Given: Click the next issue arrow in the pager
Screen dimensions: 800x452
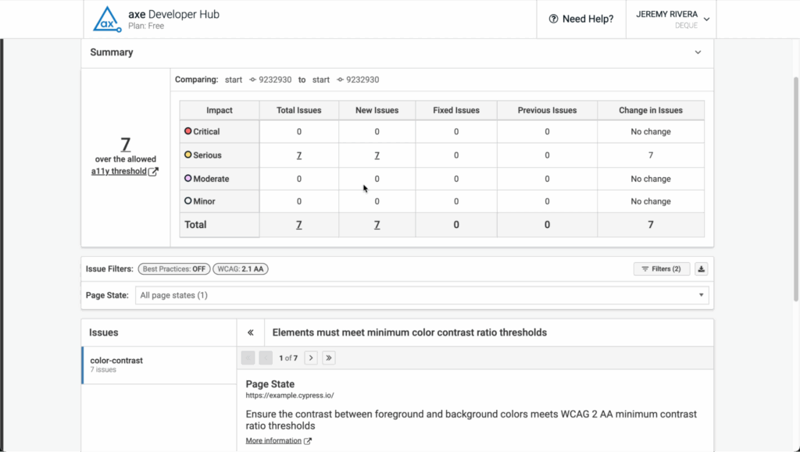Looking at the screenshot, I should pyautogui.click(x=310, y=358).
